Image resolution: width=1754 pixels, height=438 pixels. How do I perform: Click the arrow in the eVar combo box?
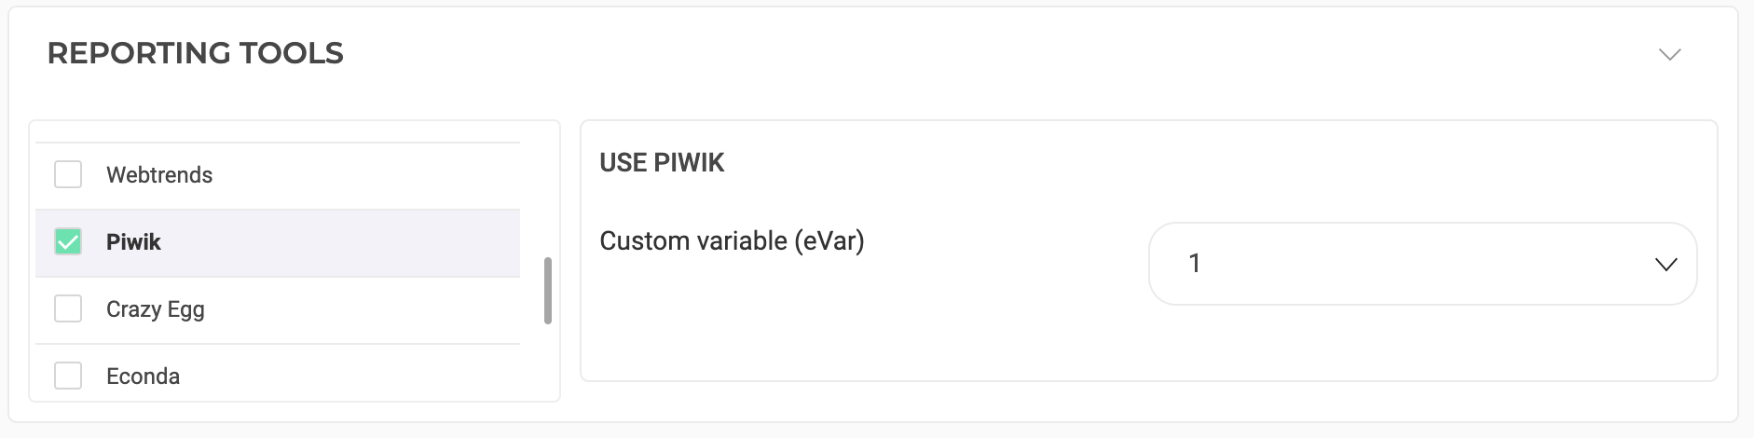tap(1665, 265)
